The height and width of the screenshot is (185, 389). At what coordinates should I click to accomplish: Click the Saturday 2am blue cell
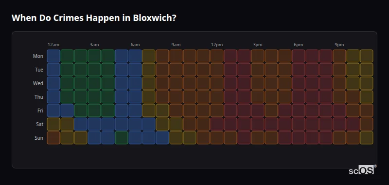81,124
